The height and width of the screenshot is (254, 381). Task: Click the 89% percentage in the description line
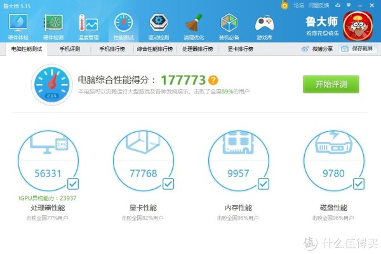pos(227,91)
